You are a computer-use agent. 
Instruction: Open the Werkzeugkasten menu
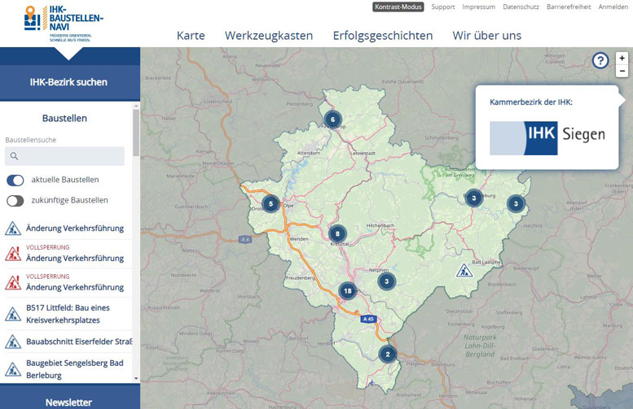[x=269, y=35]
